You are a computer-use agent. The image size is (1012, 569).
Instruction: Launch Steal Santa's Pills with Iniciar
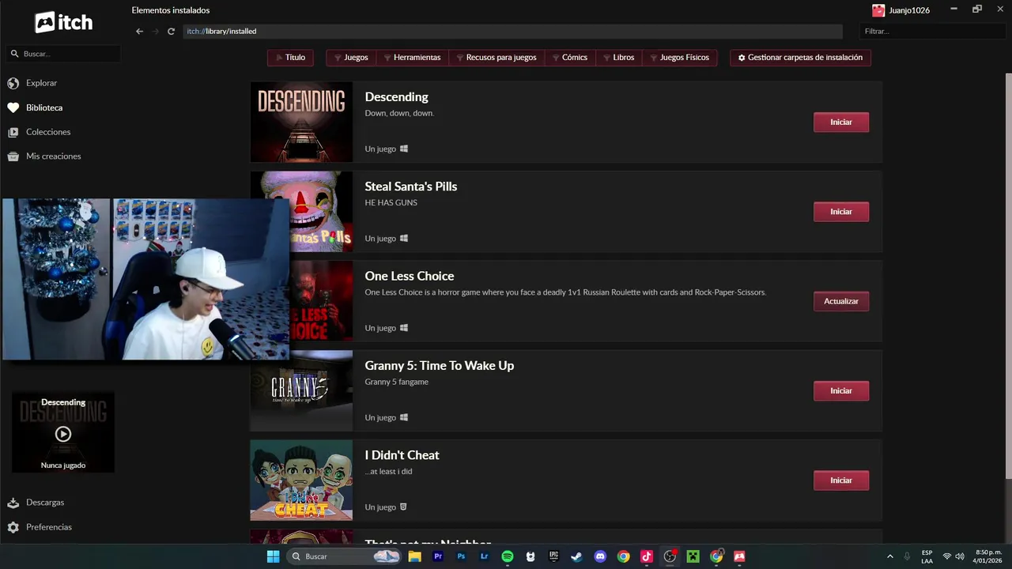841,212
